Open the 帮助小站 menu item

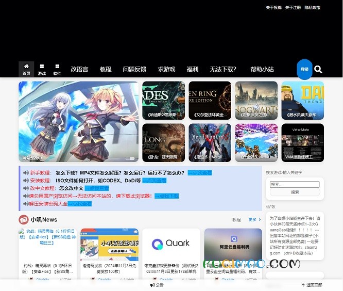point(262,69)
